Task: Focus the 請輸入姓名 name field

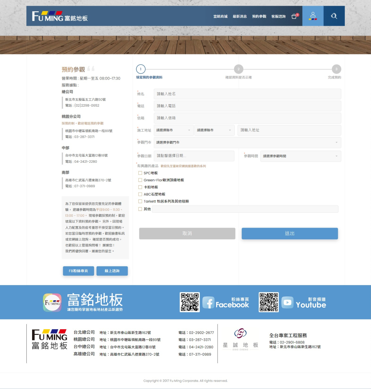Action: click(x=247, y=94)
